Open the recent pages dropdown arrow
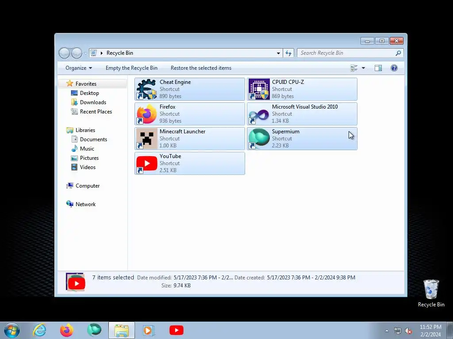The width and height of the screenshot is (453, 339). click(85, 53)
